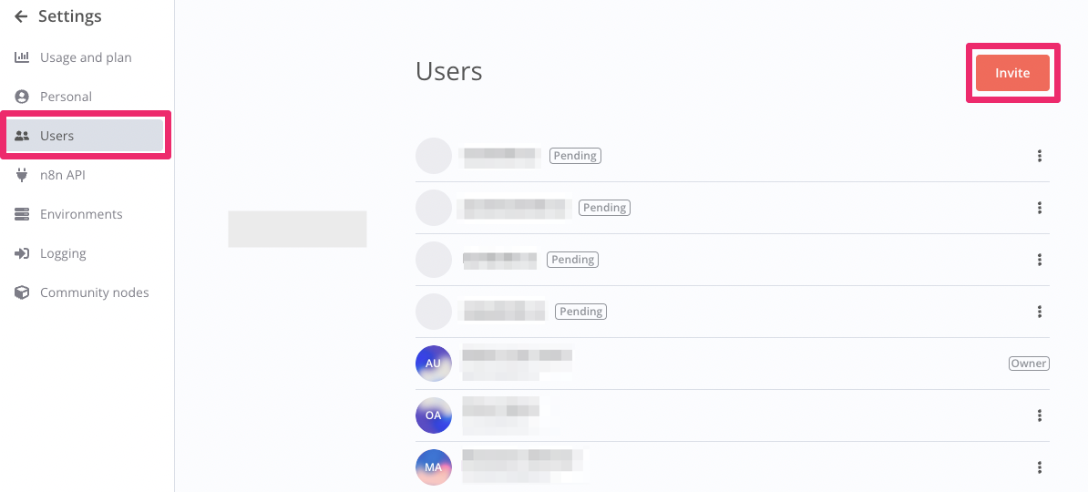Click the Owner badge
This screenshot has height=492, width=1088.
[x=1029, y=364]
